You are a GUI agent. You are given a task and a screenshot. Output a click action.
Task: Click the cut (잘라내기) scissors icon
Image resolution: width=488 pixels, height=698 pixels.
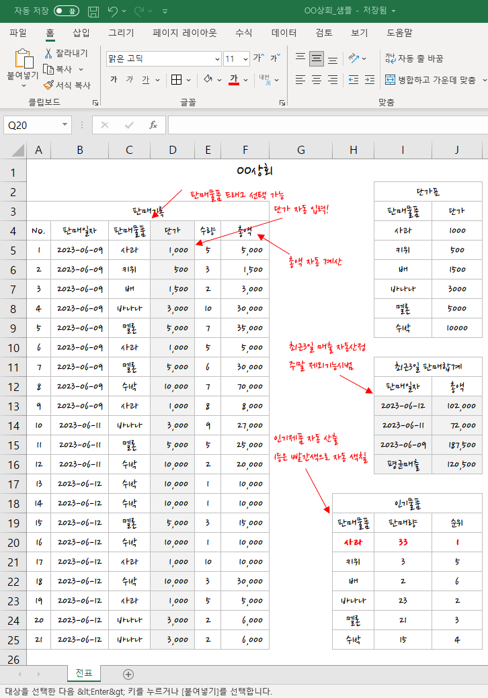(48, 53)
